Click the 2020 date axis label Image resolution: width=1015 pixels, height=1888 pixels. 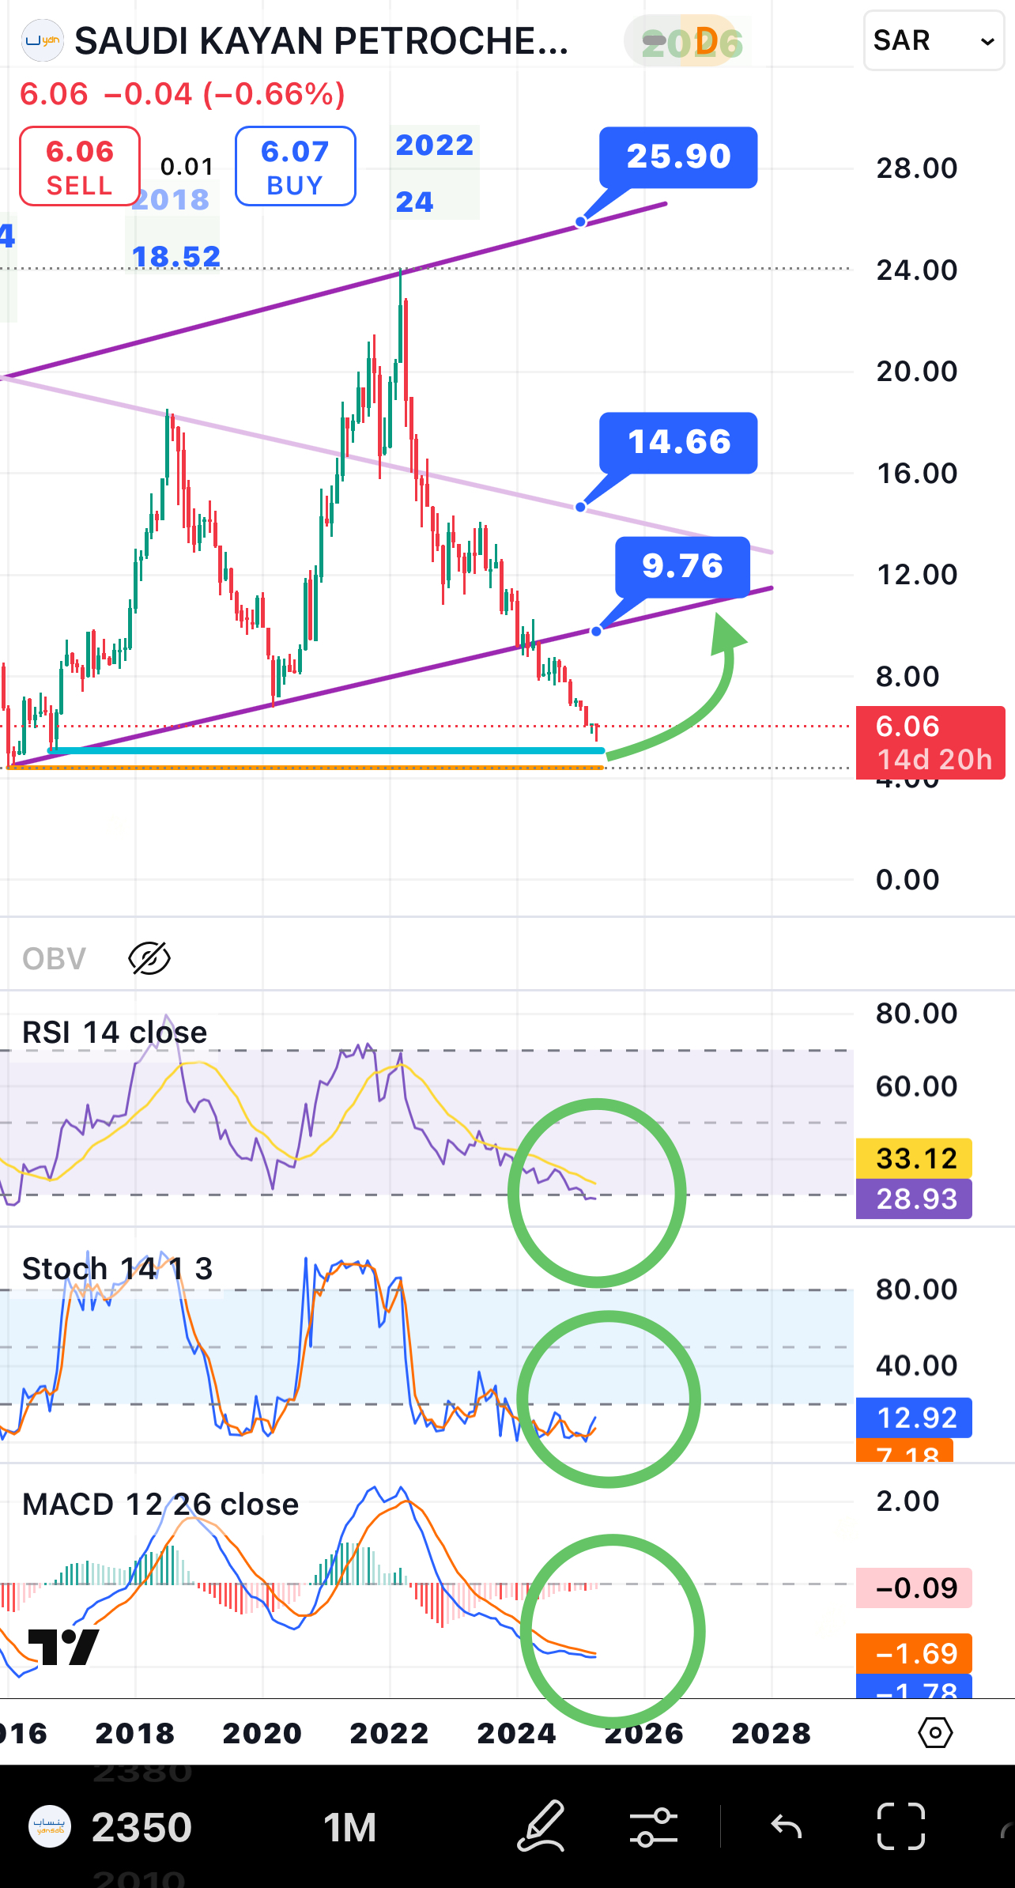[x=262, y=1733]
